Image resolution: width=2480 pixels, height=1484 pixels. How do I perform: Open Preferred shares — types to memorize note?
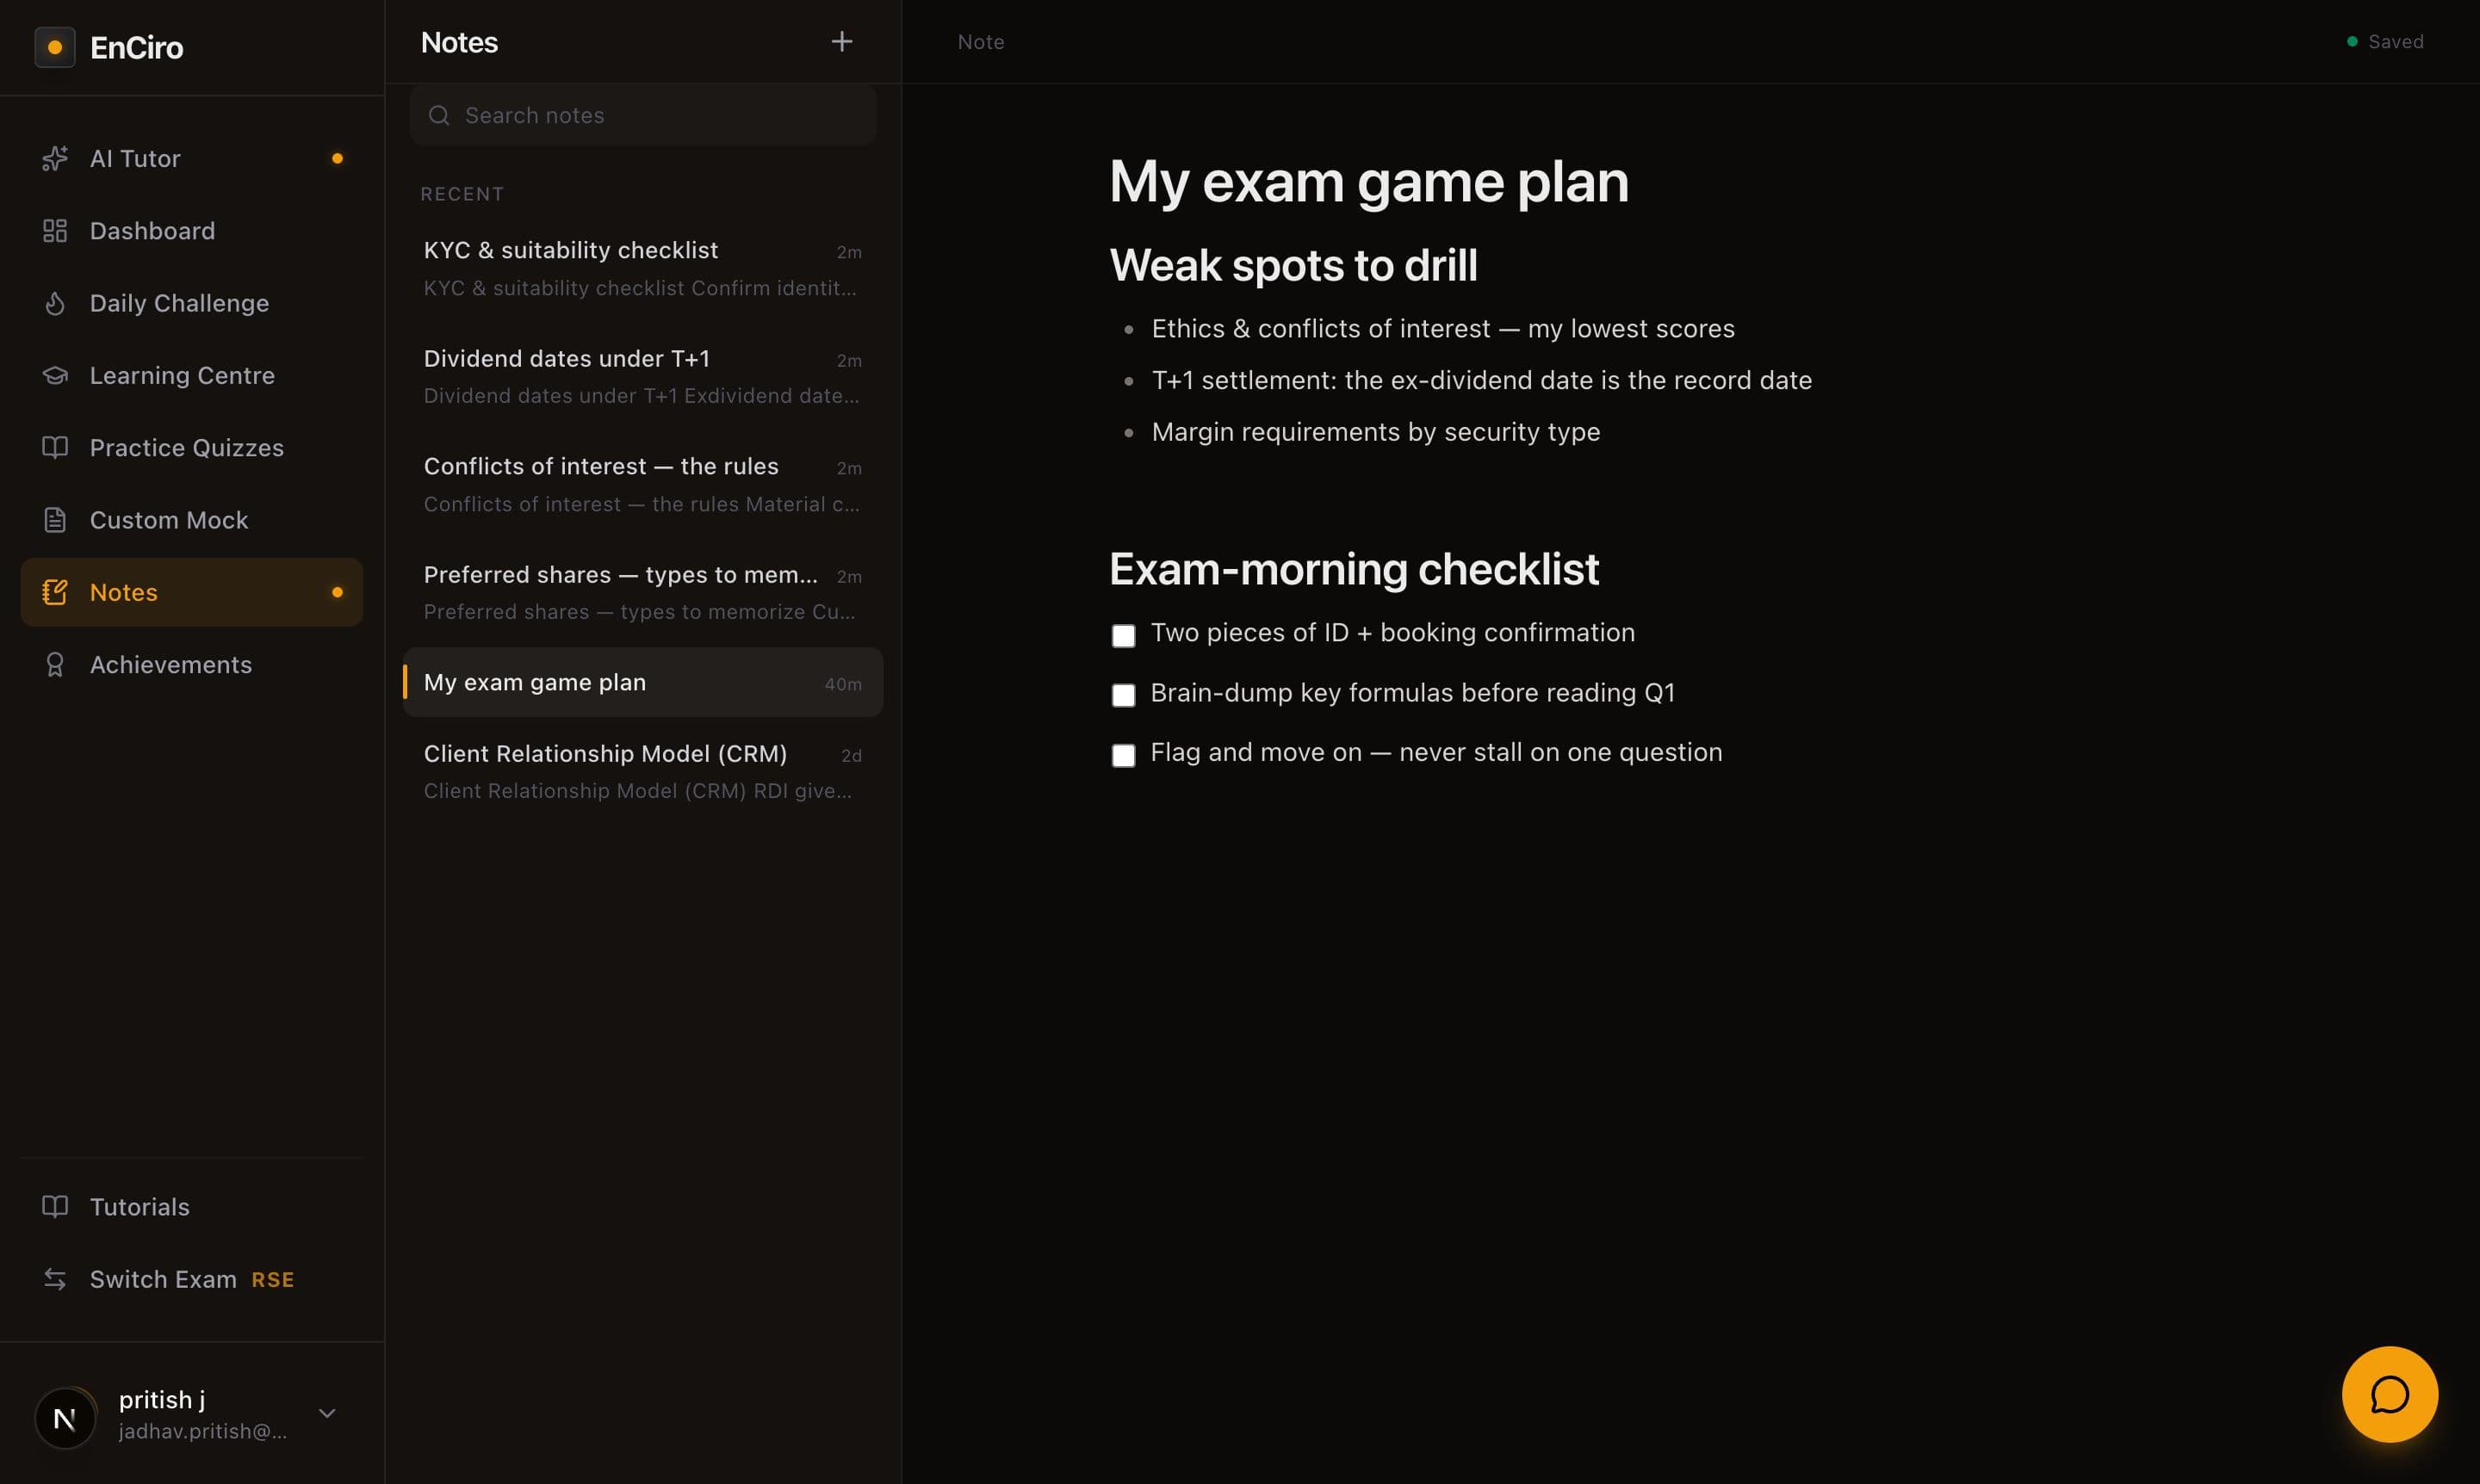click(x=642, y=592)
